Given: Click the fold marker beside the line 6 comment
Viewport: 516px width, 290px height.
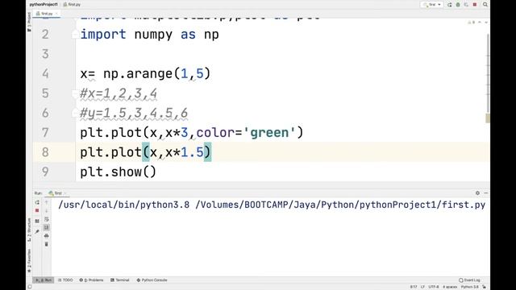Looking at the screenshot, I should coord(75,114).
